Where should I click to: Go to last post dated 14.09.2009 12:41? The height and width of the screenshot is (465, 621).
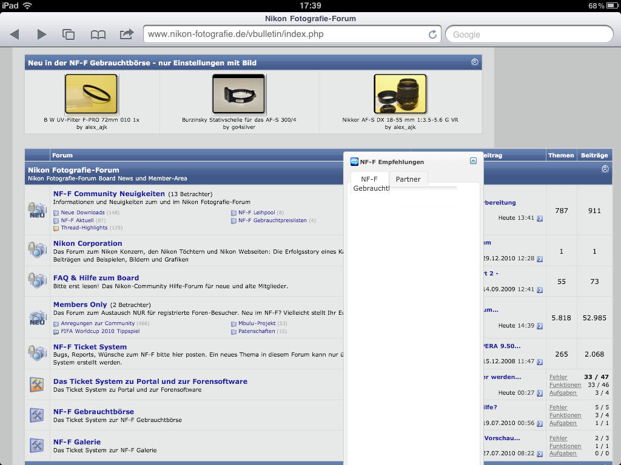coord(539,290)
